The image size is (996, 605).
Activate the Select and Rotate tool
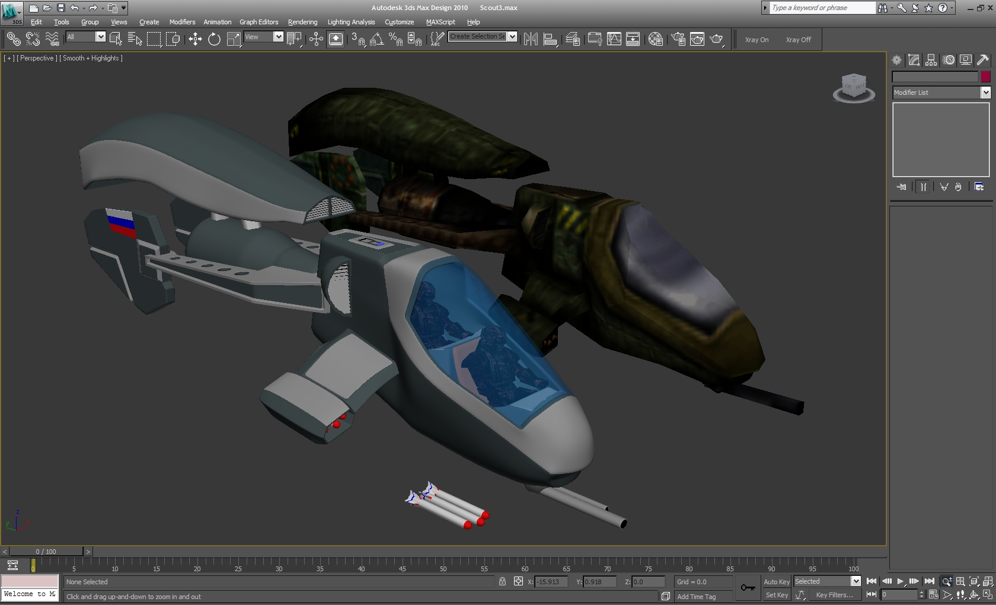click(x=214, y=40)
